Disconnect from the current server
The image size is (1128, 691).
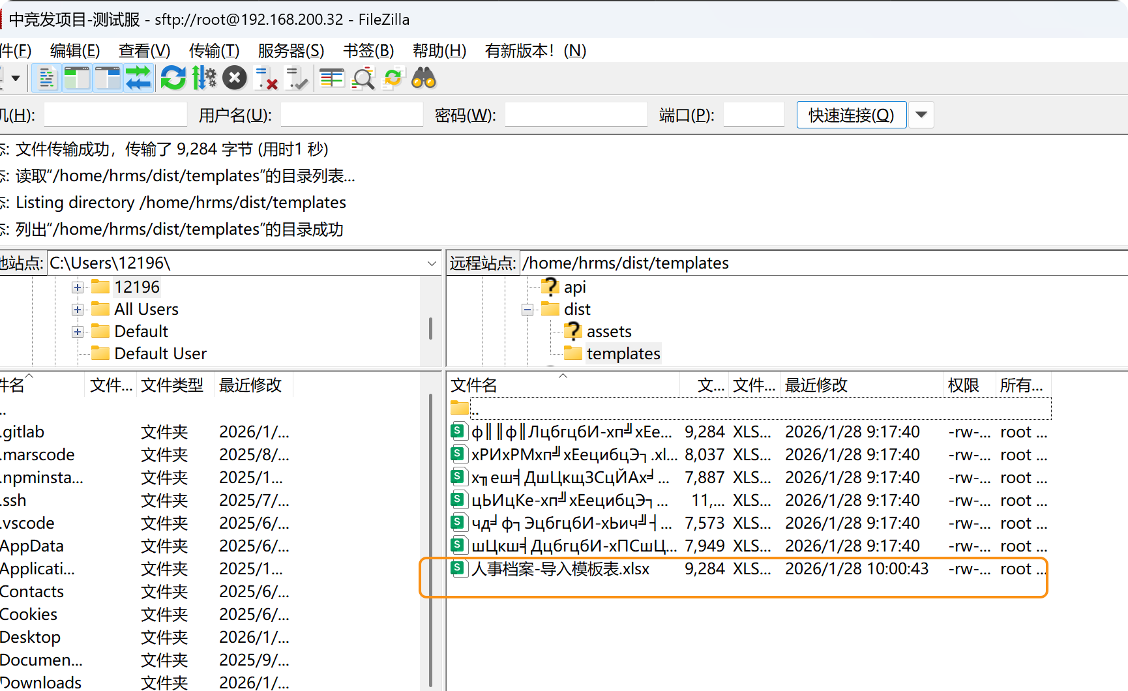(266, 79)
